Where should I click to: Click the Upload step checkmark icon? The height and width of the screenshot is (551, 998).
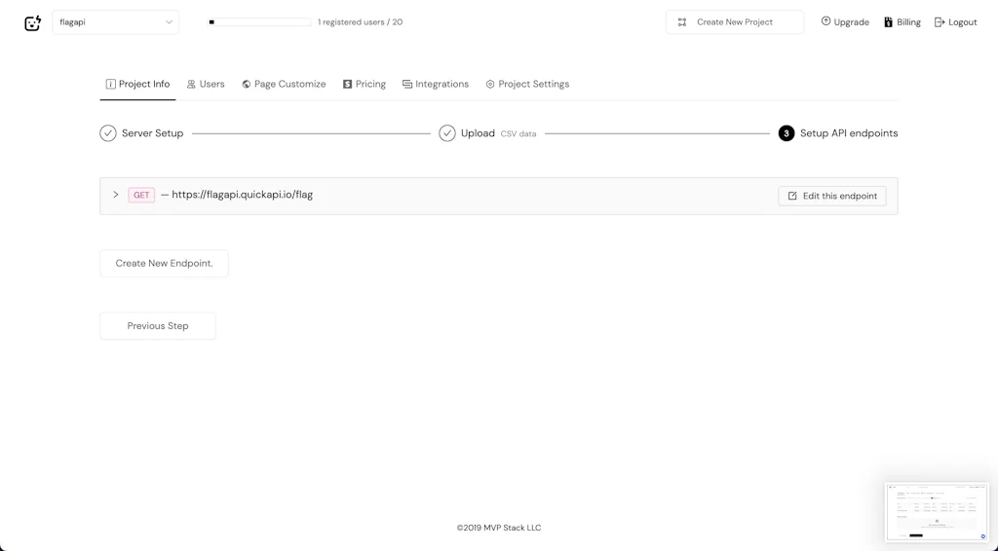click(447, 133)
